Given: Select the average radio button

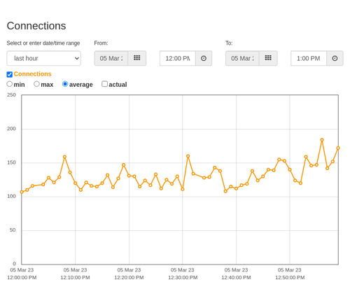Looking at the screenshot, I should pos(65,84).
